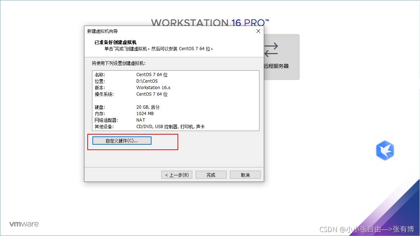Go back with the 上一步(B) button
This screenshot has height=236, width=420.
176,175
